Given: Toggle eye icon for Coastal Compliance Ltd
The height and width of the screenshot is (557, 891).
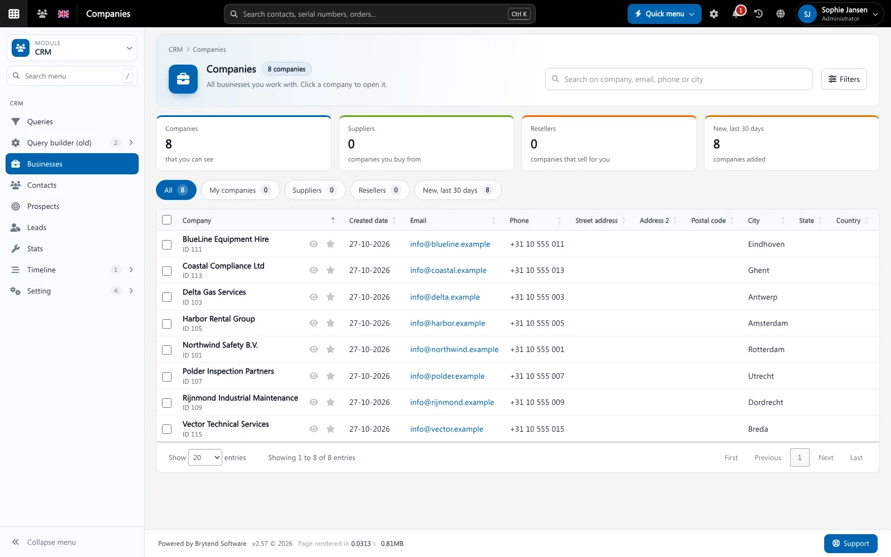Looking at the screenshot, I should (314, 270).
